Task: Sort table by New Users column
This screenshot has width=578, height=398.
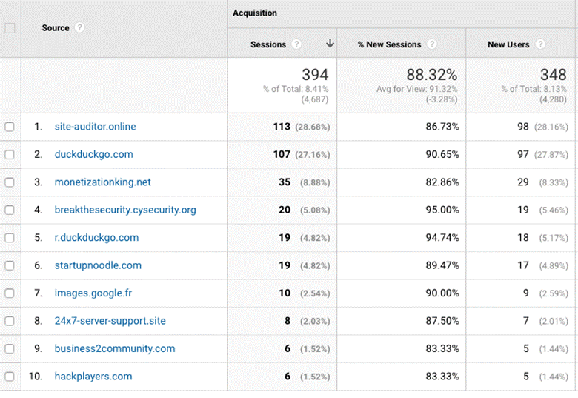Action: click(508, 44)
